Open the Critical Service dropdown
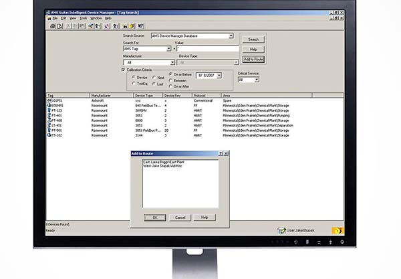The height and width of the screenshot is (279, 401). [255, 80]
